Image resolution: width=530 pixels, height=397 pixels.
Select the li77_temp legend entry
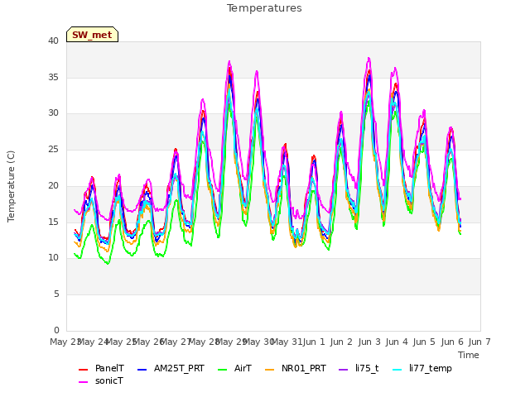tap(422, 368)
